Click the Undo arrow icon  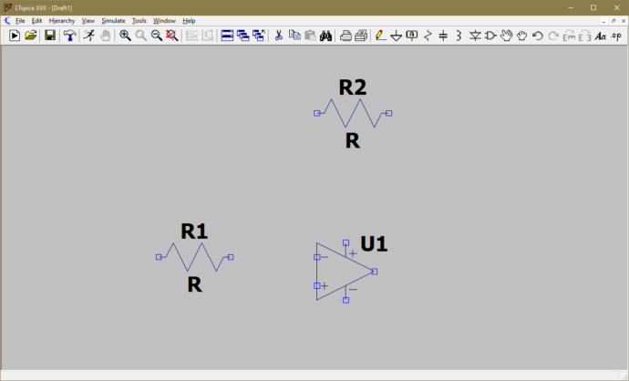(538, 36)
